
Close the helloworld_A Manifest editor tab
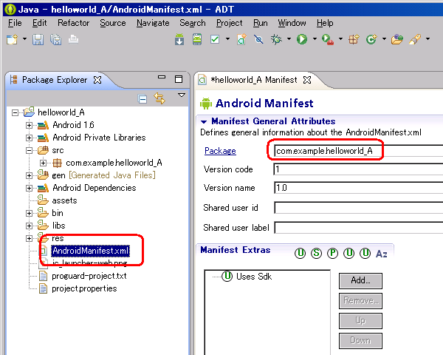[307, 80]
